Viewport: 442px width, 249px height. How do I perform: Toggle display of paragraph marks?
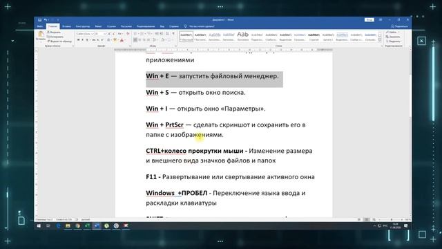click(x=173, y=34)
